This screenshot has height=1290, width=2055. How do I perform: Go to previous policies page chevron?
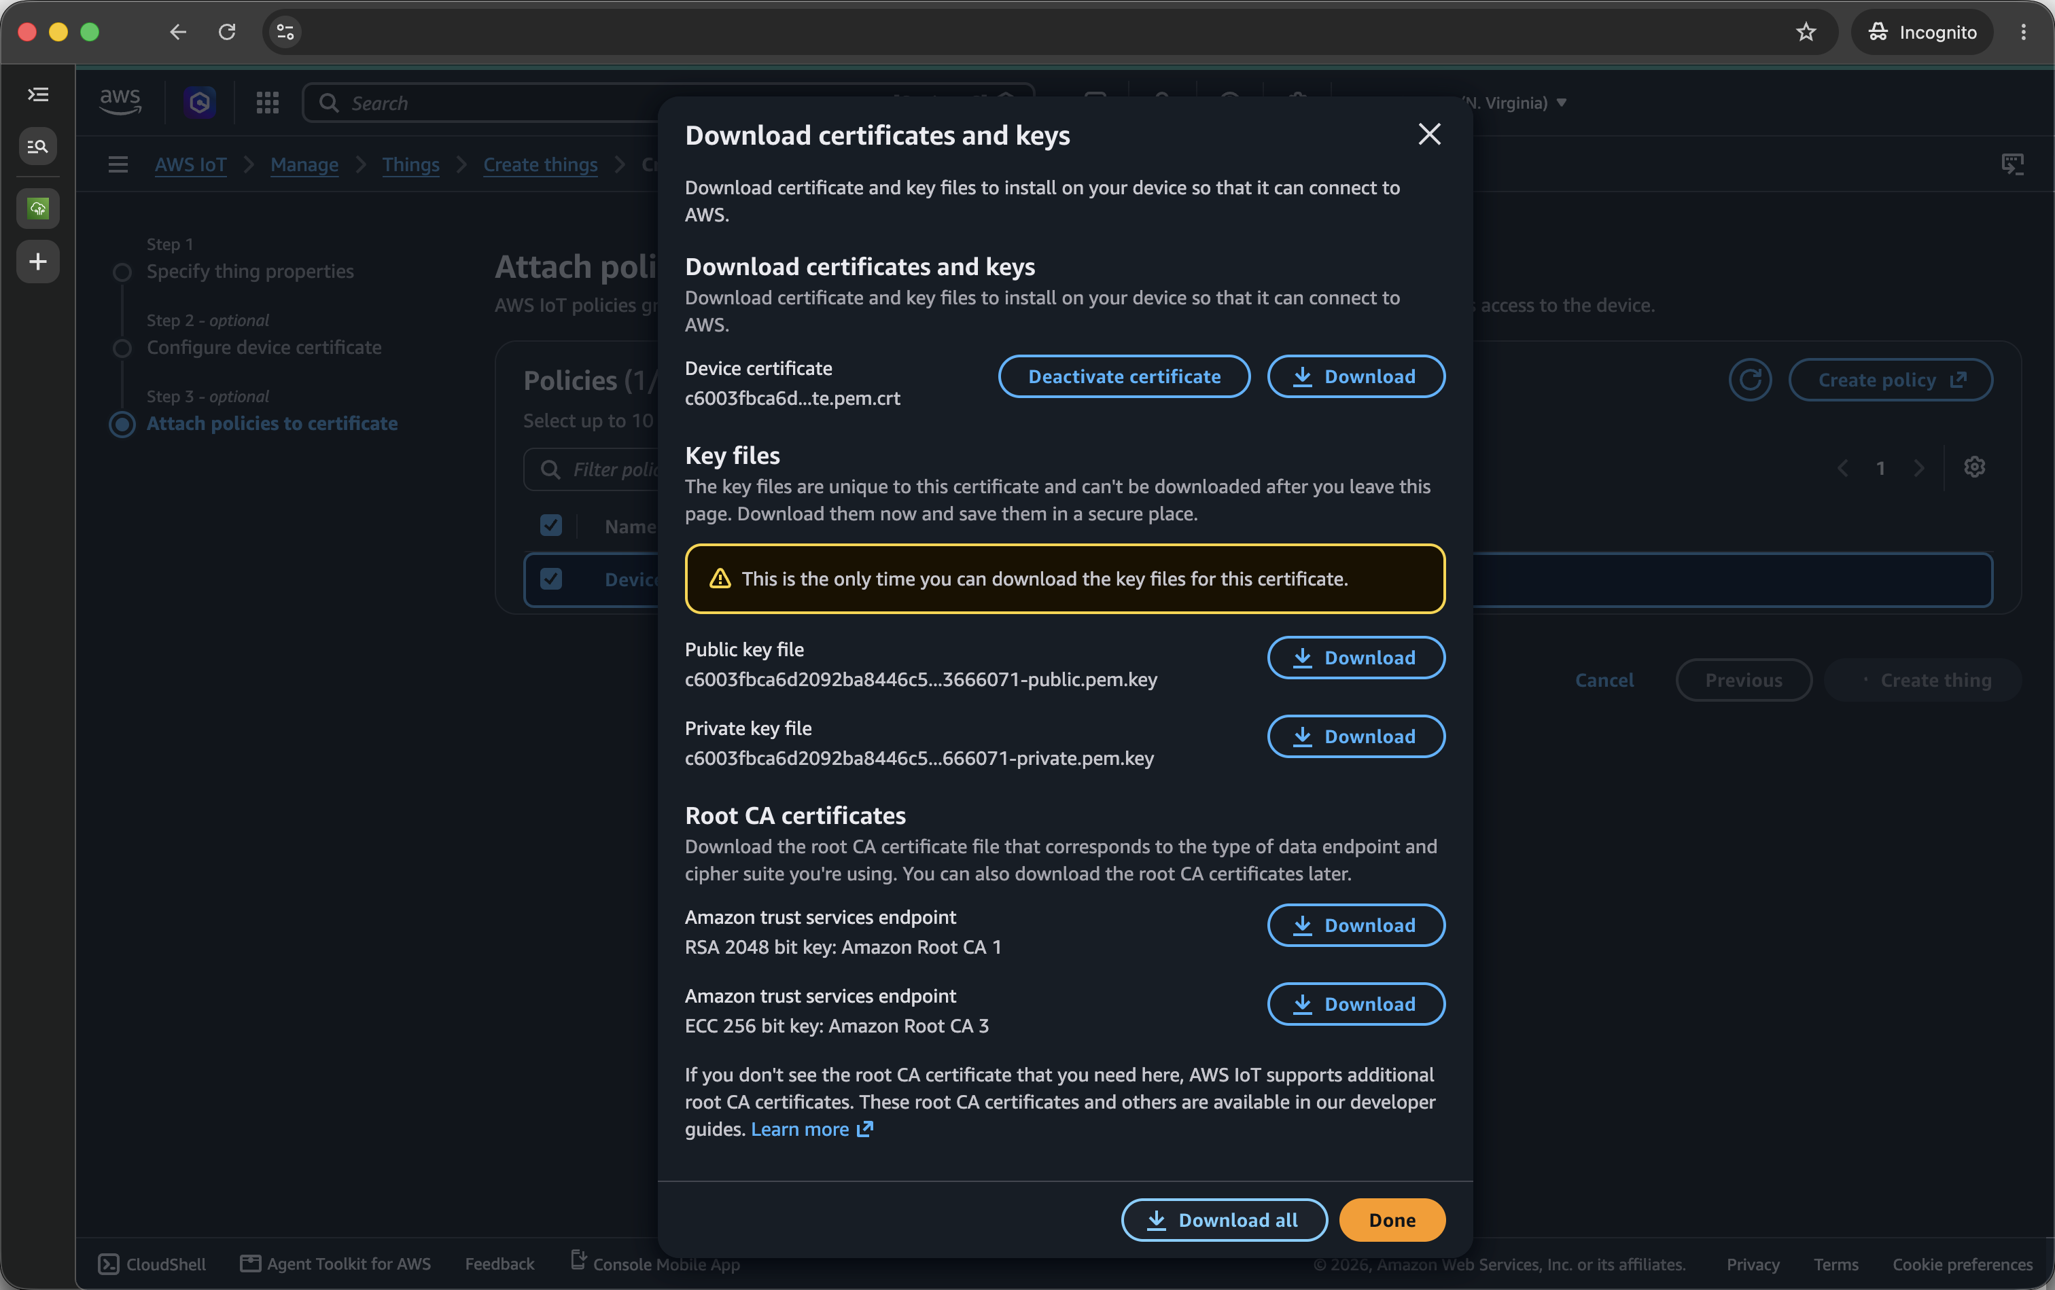click(x=1842, y=467)
